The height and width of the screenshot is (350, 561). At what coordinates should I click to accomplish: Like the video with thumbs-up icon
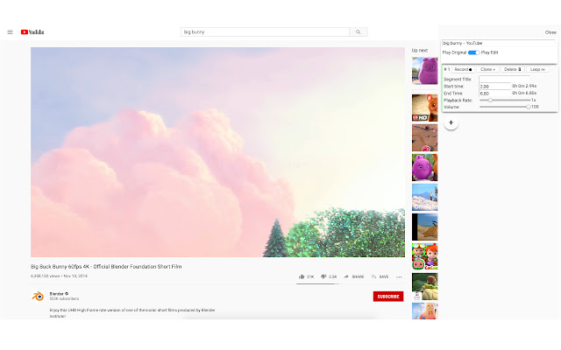click(x=306, y=276)
